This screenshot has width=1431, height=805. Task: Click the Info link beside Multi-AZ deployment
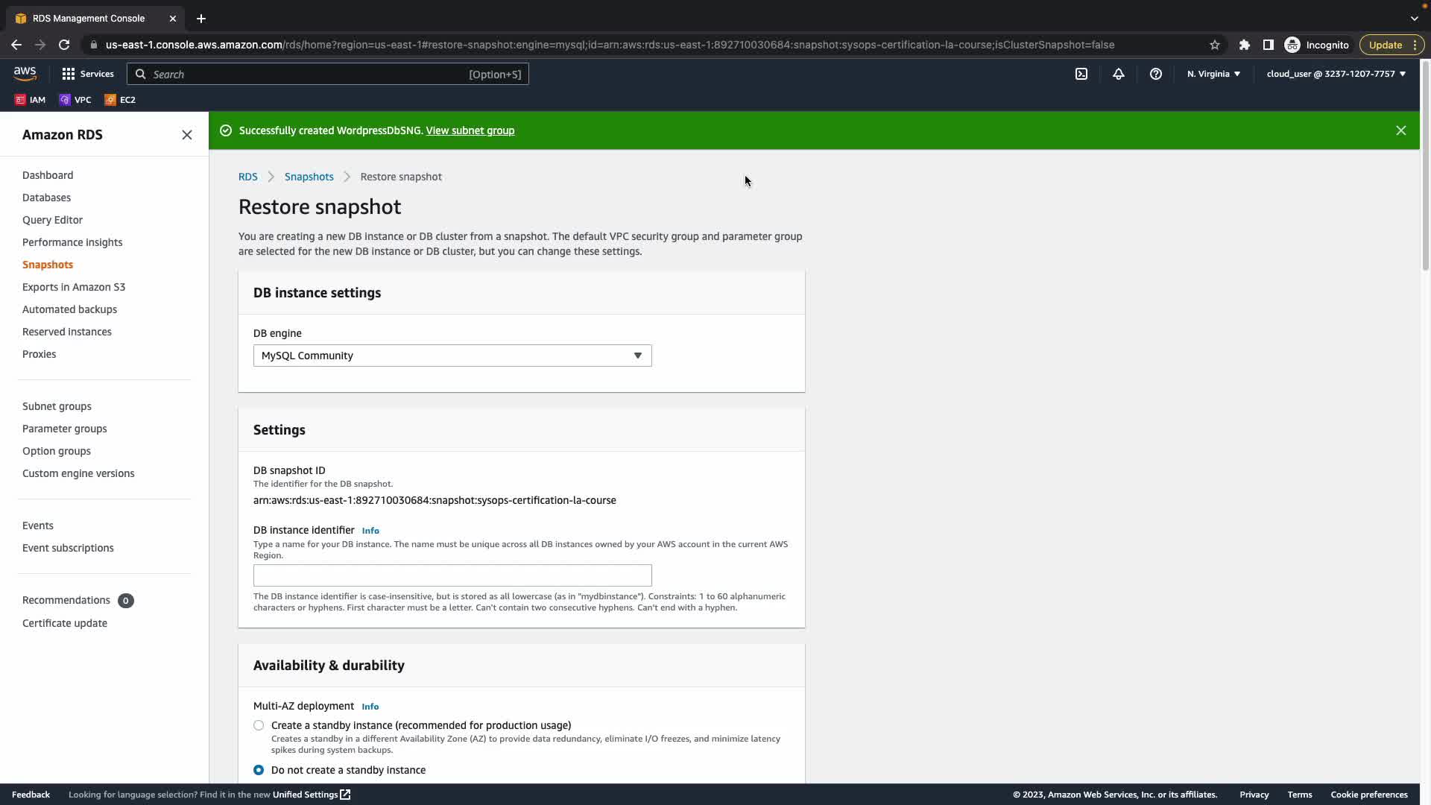pyautogui.click(x=370, y=707)
